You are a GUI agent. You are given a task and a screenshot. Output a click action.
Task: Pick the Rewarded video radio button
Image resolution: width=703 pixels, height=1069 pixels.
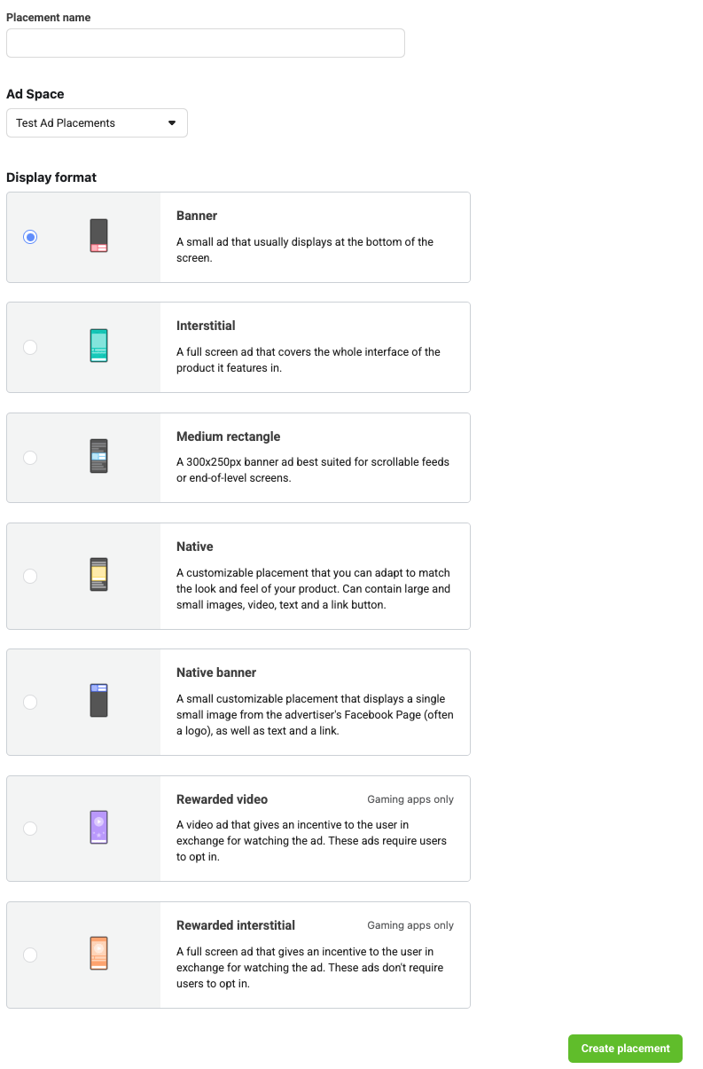(30, 828)
